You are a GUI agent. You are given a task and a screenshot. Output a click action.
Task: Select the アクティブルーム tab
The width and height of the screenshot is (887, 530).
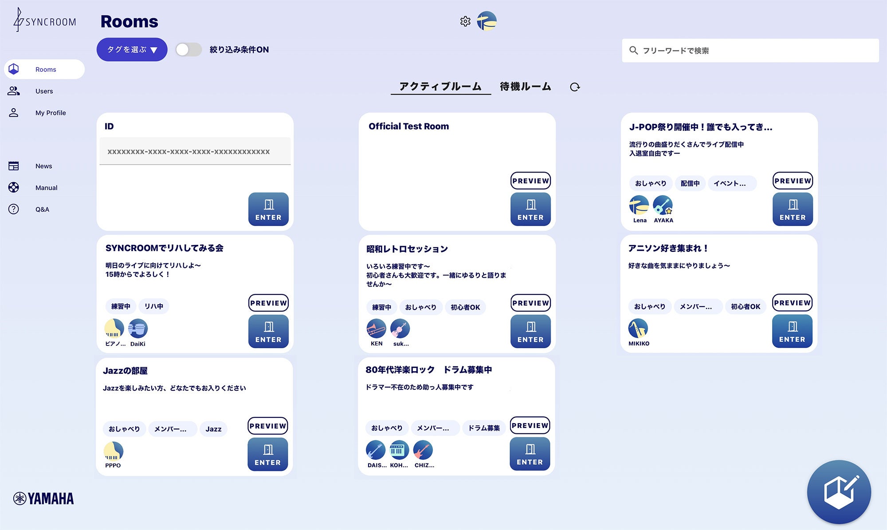click(440, 86)
